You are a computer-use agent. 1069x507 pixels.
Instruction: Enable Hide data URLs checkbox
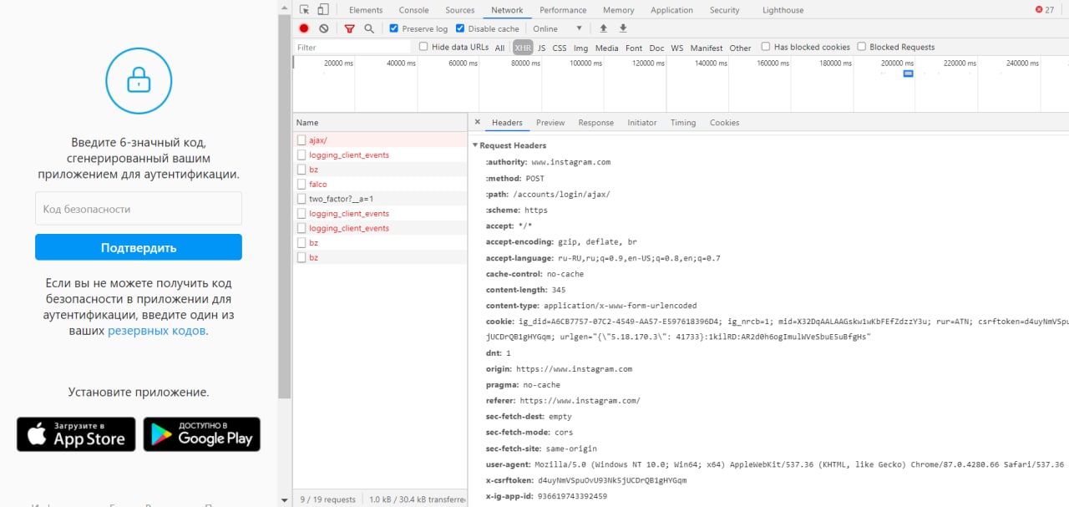click(423, 48)
